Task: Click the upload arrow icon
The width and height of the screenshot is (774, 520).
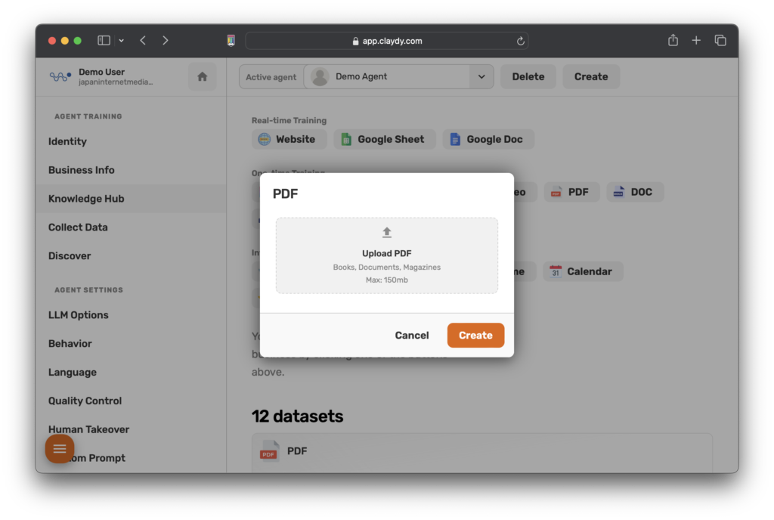Action: click(387, 233)
